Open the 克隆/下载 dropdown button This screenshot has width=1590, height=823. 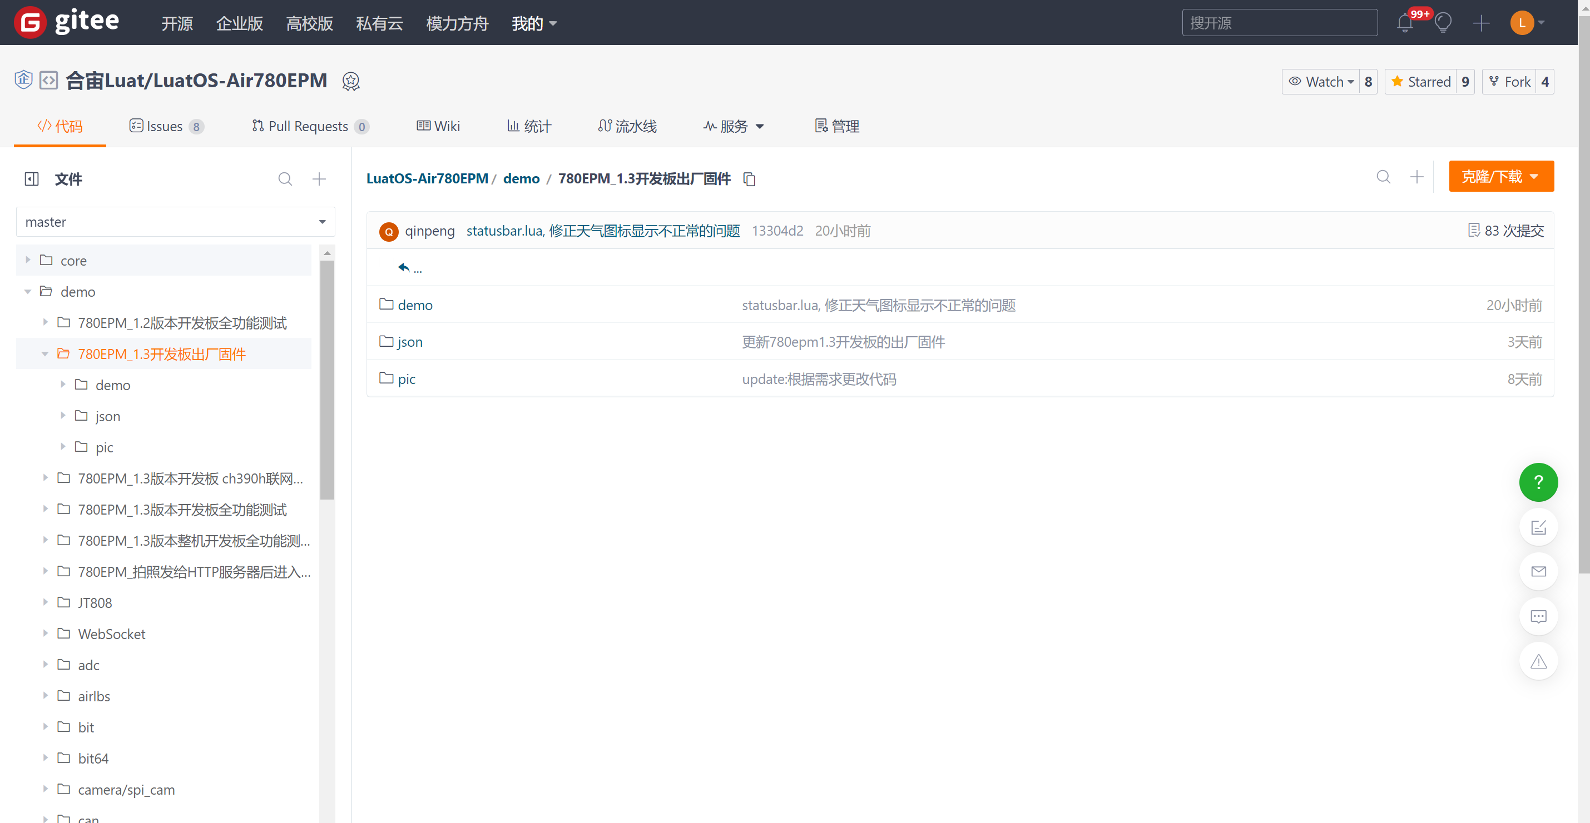1501,177
